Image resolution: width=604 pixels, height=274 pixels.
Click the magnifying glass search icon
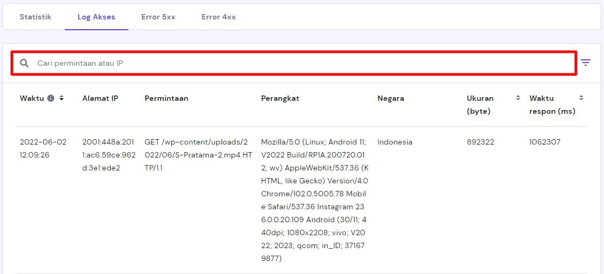pyautogui.click(x=24, y=63)
